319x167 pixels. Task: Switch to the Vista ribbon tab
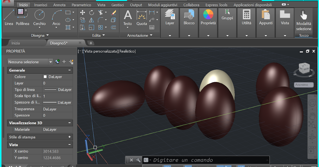pos(101,5)
